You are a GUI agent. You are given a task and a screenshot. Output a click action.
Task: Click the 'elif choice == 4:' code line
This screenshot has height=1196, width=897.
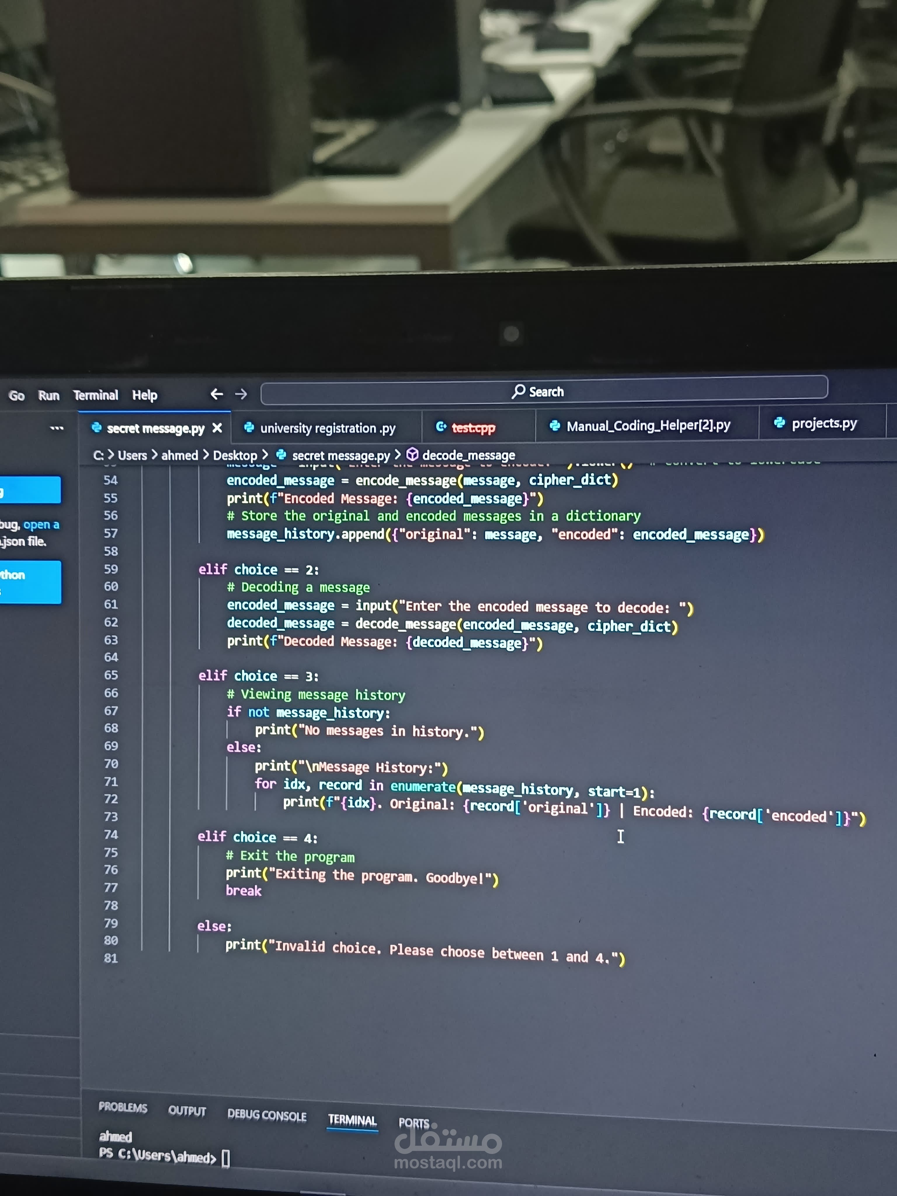point(257,837)
